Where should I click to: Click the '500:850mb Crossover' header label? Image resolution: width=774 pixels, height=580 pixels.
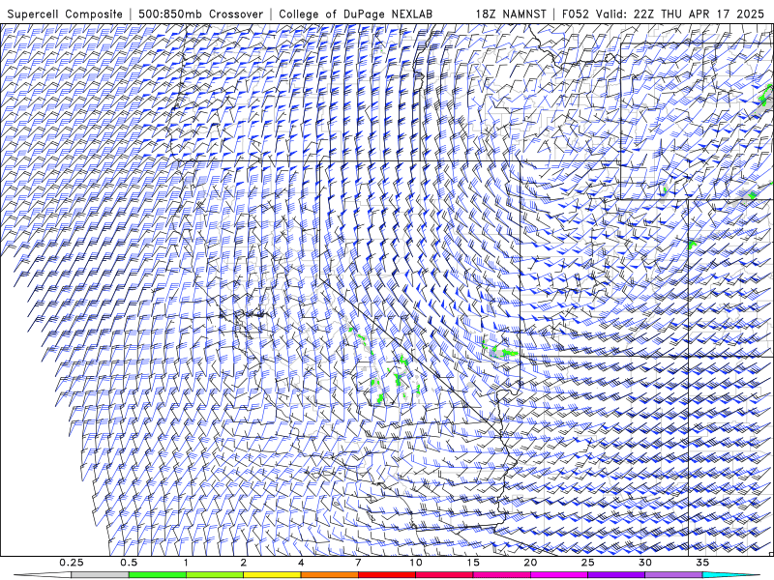[201, 14]
